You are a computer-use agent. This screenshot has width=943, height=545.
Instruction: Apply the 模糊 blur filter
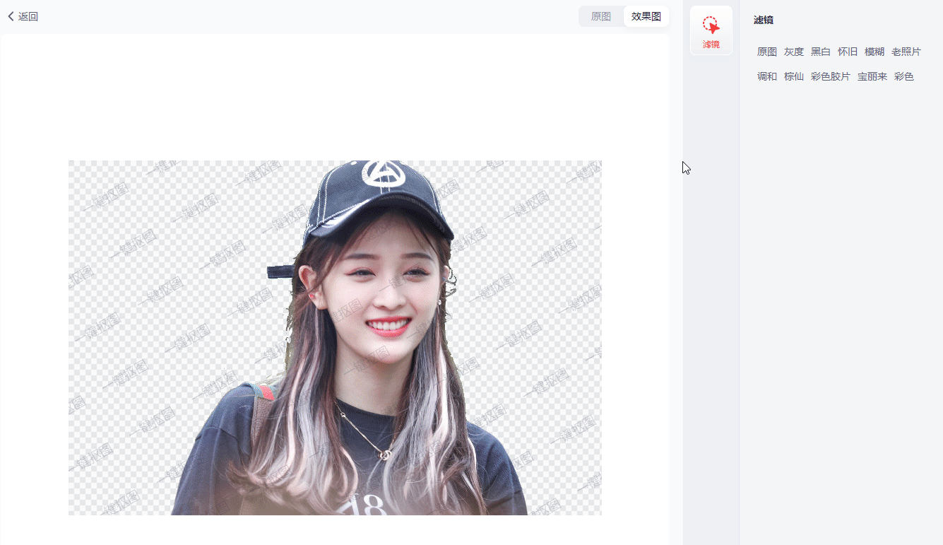tap(874, 52)
